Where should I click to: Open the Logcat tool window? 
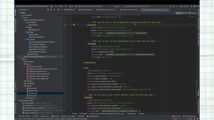tap(72, 116)
